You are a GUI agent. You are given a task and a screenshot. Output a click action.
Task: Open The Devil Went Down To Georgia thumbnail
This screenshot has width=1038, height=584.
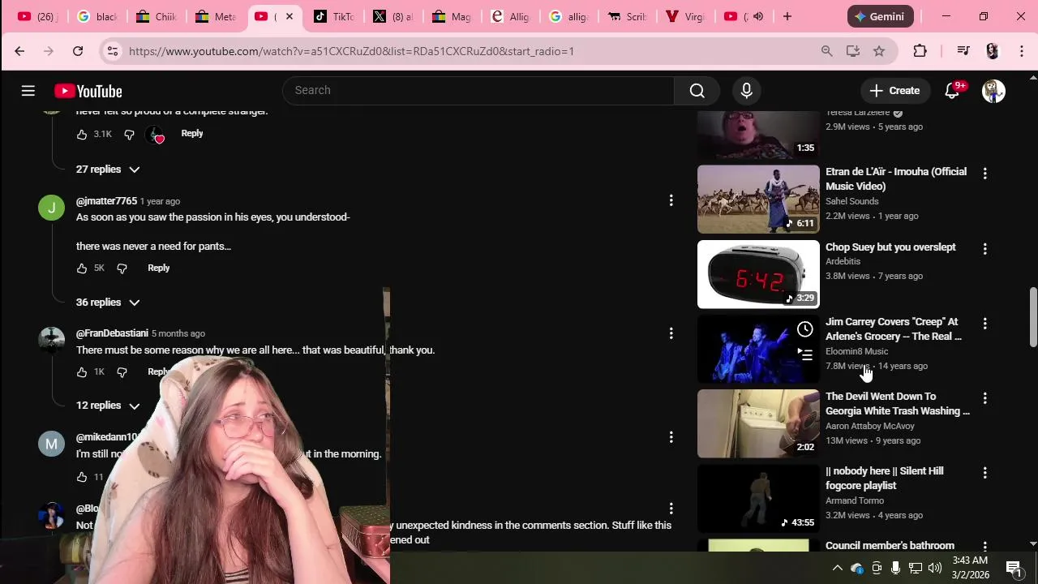tap(758, 423)
